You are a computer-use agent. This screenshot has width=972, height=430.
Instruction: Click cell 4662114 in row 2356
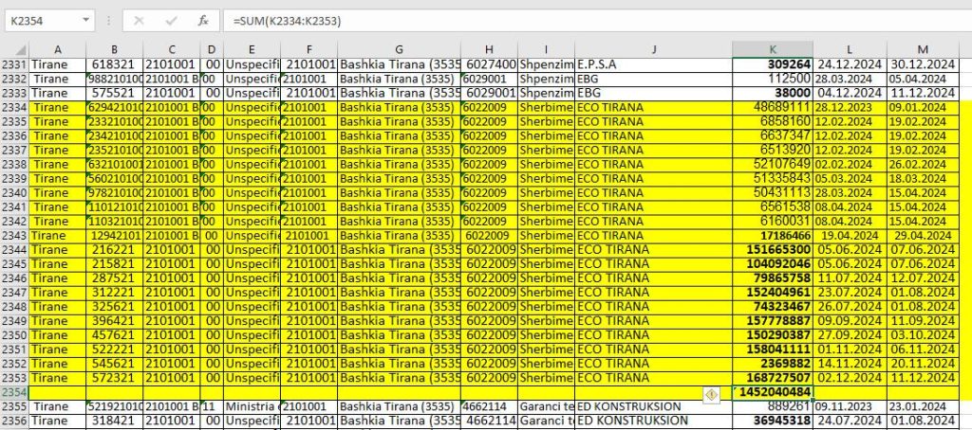(490, 421)
